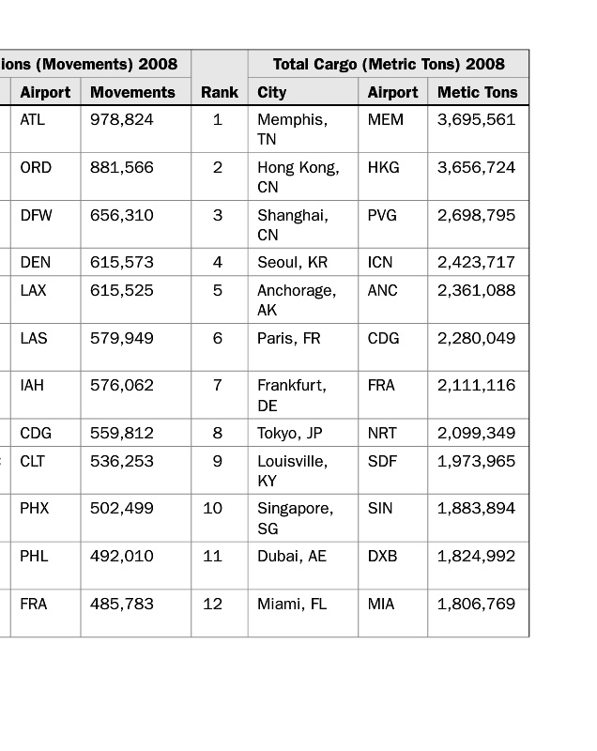
Task: Click the rank 10 cell
Action: [x=213, y=508]
